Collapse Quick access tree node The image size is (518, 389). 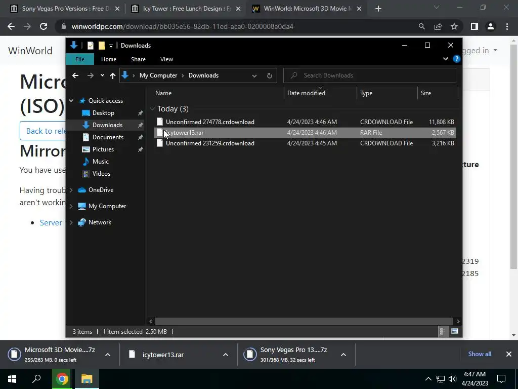coord(71,101)
